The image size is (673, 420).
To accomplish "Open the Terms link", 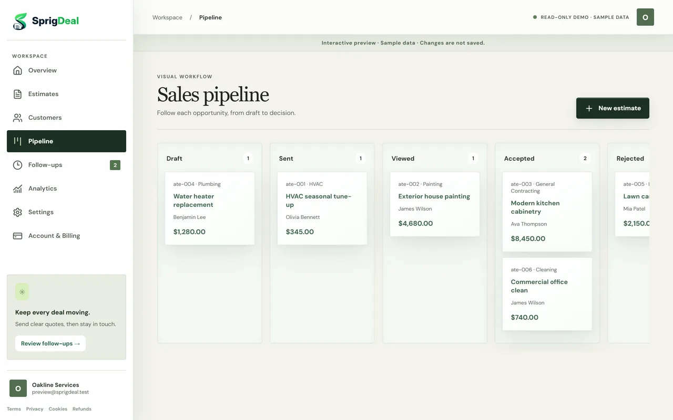I will point(14,409).
